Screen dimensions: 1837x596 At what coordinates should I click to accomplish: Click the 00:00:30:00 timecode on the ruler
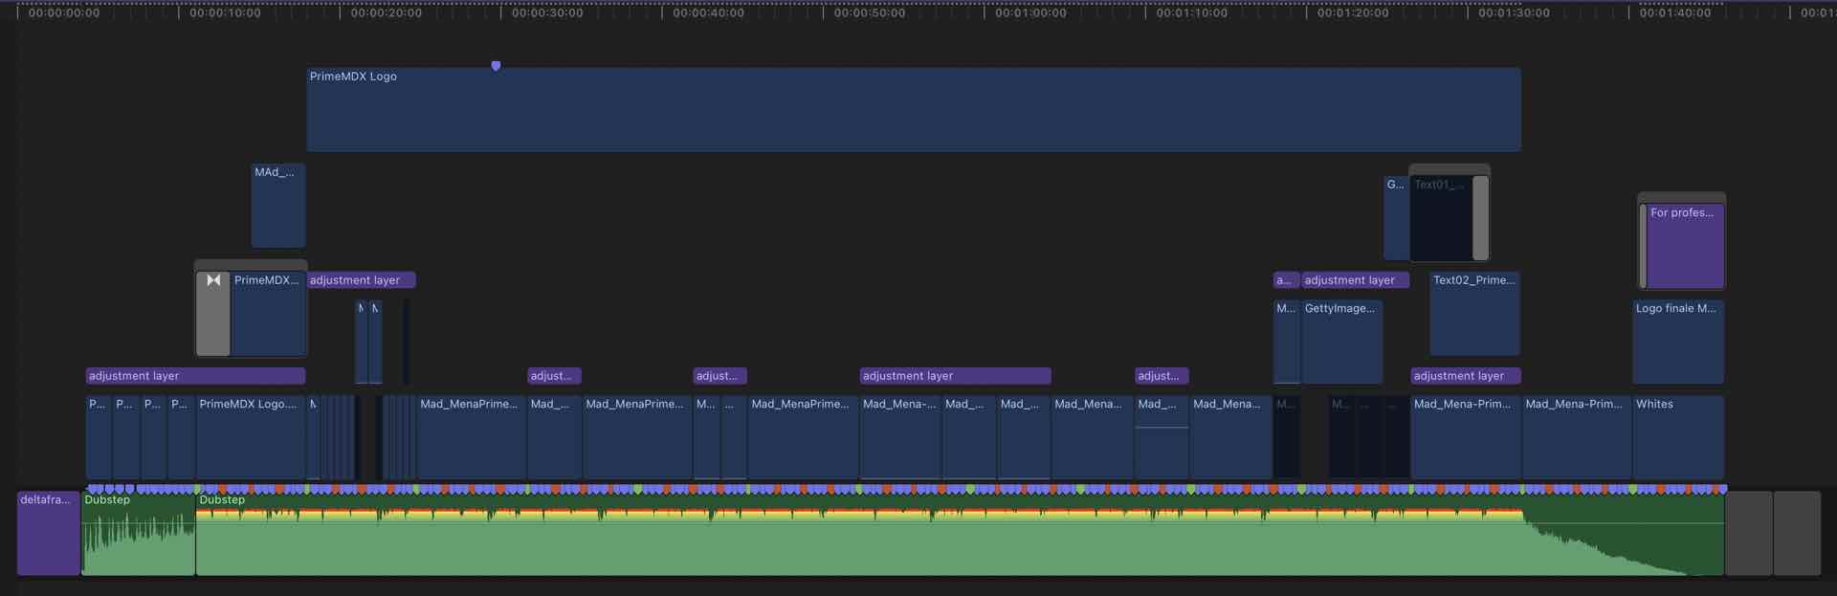pyautogui.click(x=547, y=13)
